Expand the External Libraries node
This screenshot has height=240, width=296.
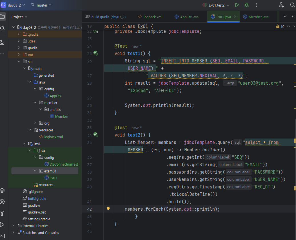(x=13, y=226)
